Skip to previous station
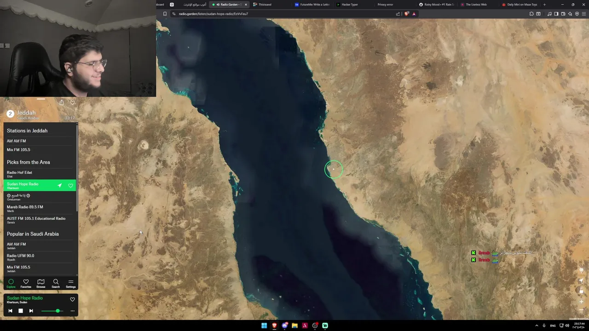 point(10,311)
